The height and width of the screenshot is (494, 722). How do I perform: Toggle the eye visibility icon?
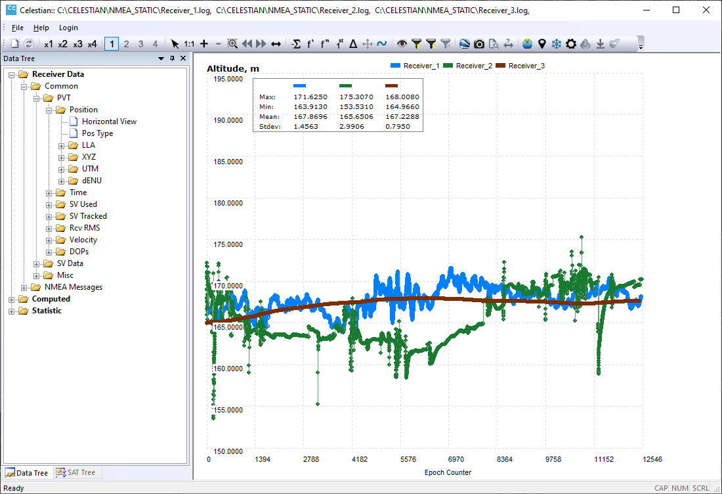tap(402, 44)
